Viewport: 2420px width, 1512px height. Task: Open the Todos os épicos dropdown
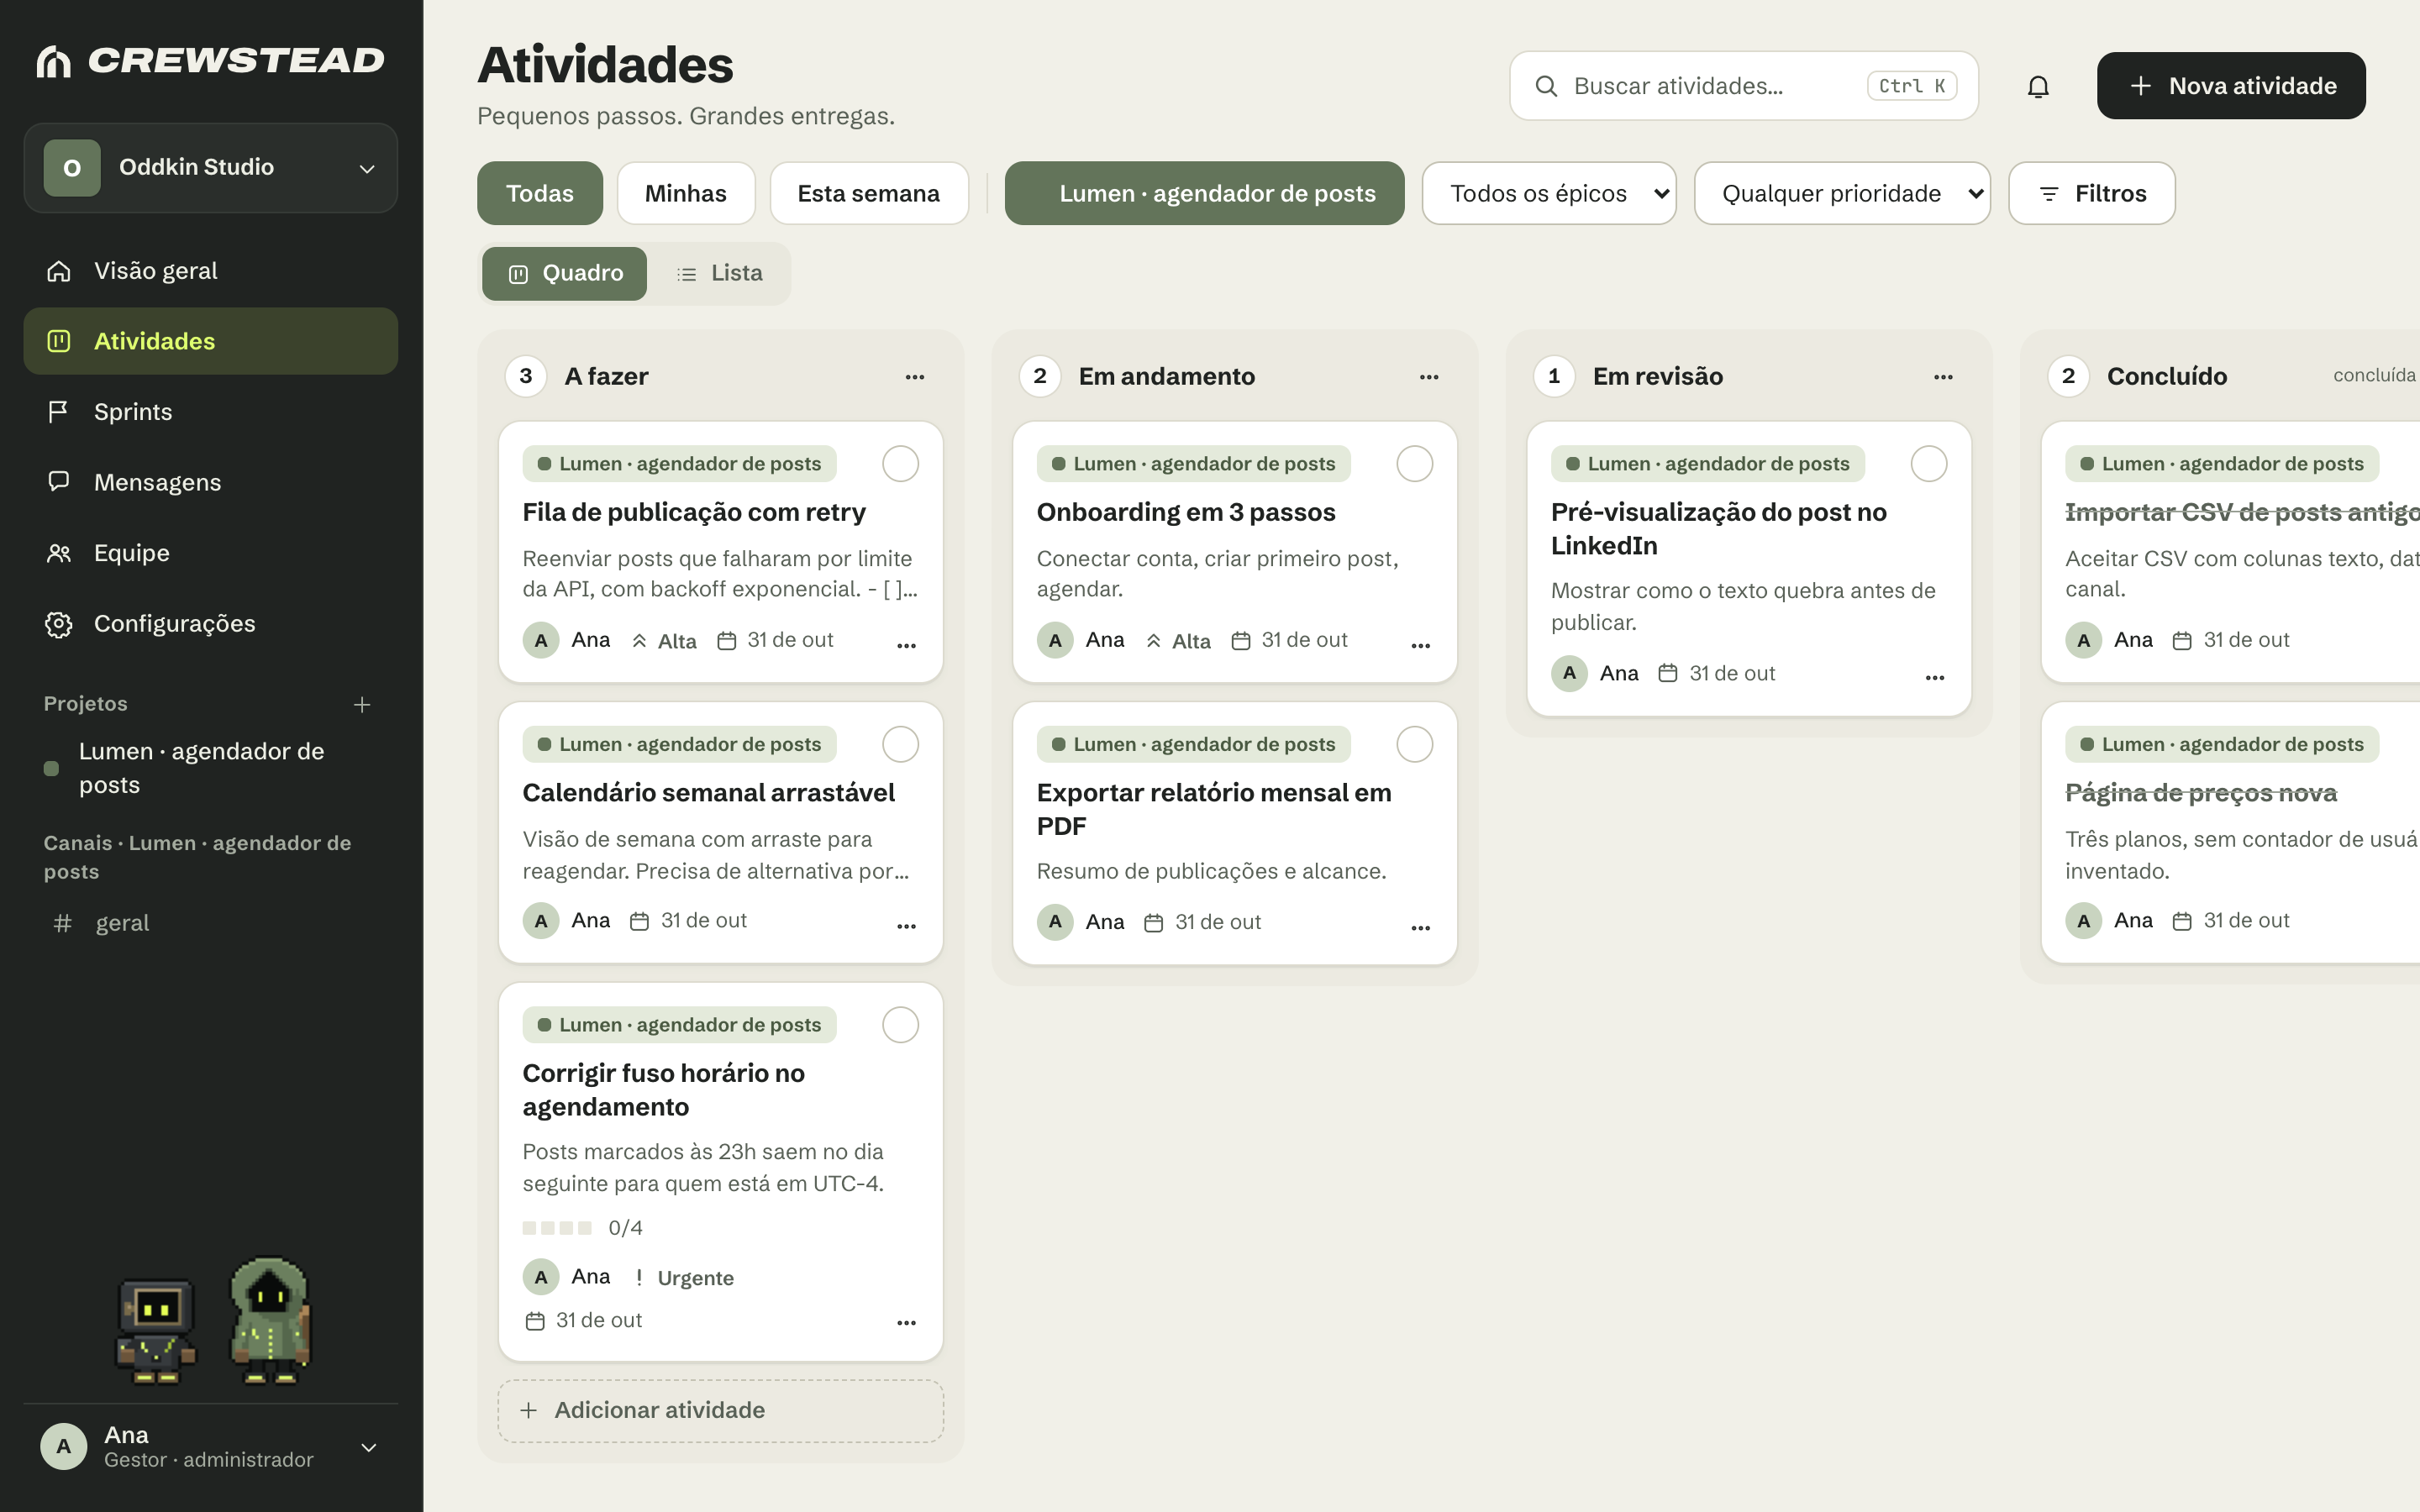[x=1549, y=193]
